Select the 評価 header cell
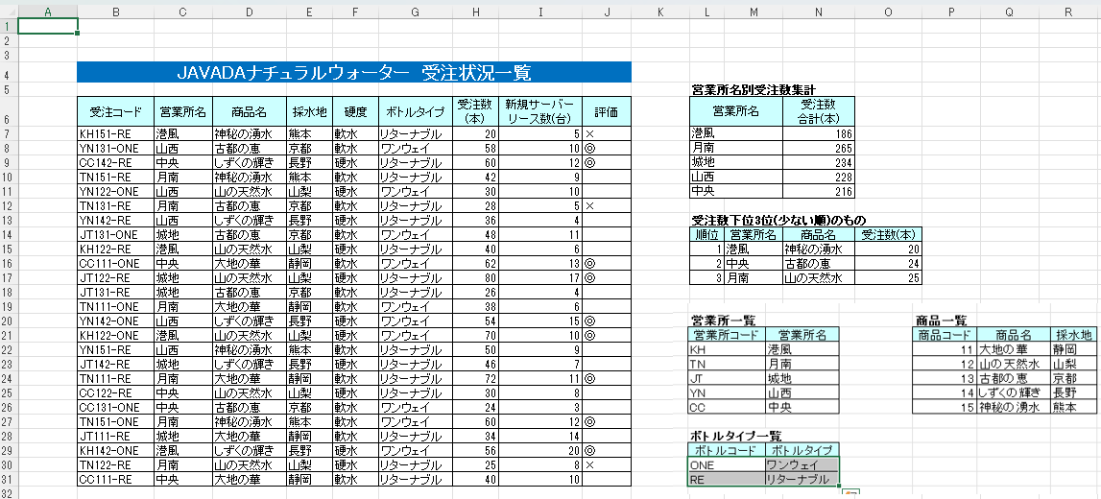 607,111
